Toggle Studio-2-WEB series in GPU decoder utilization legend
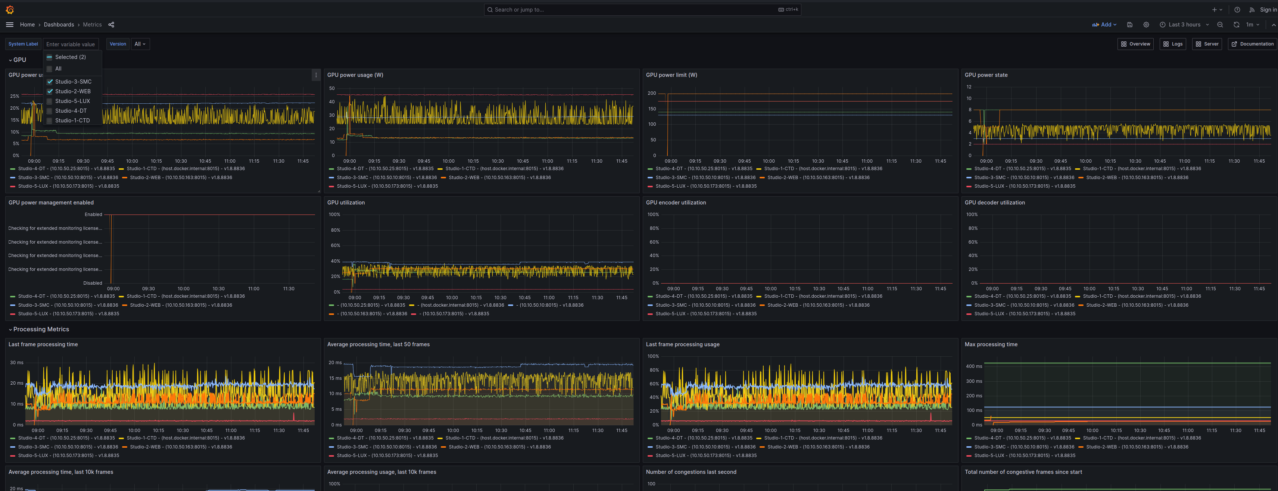The width and height of the screenshot is (1278, 491). point(1137,306)
